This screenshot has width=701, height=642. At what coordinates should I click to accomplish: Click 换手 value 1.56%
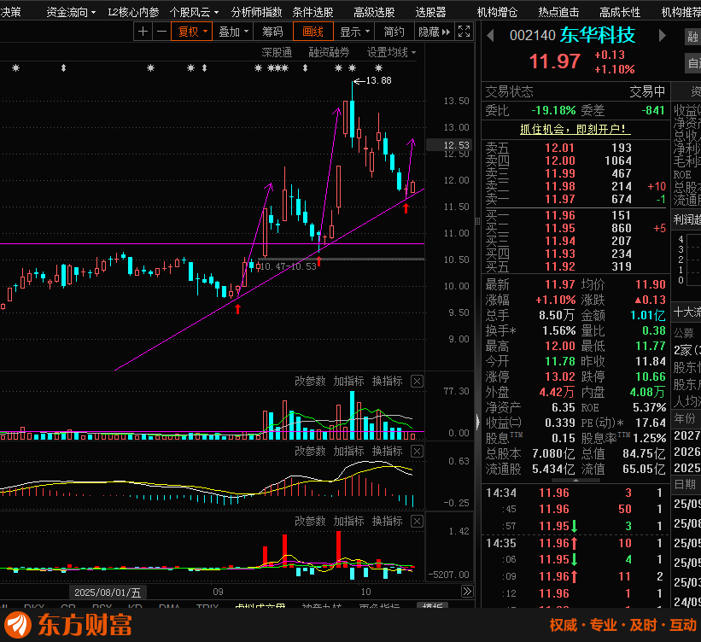tap(558, 331)
